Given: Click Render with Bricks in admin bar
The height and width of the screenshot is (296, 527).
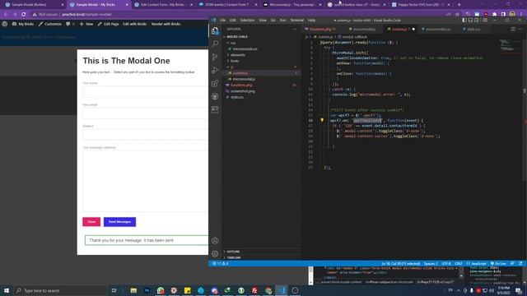Looking at the screenshot, I should (x=166, y=24).
